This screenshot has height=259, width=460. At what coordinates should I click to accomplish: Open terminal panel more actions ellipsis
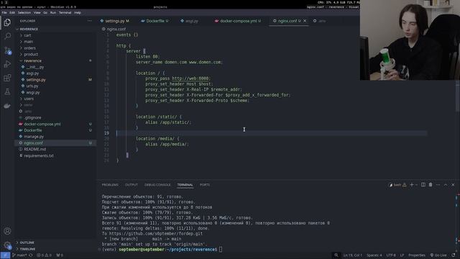coord(438,185)
